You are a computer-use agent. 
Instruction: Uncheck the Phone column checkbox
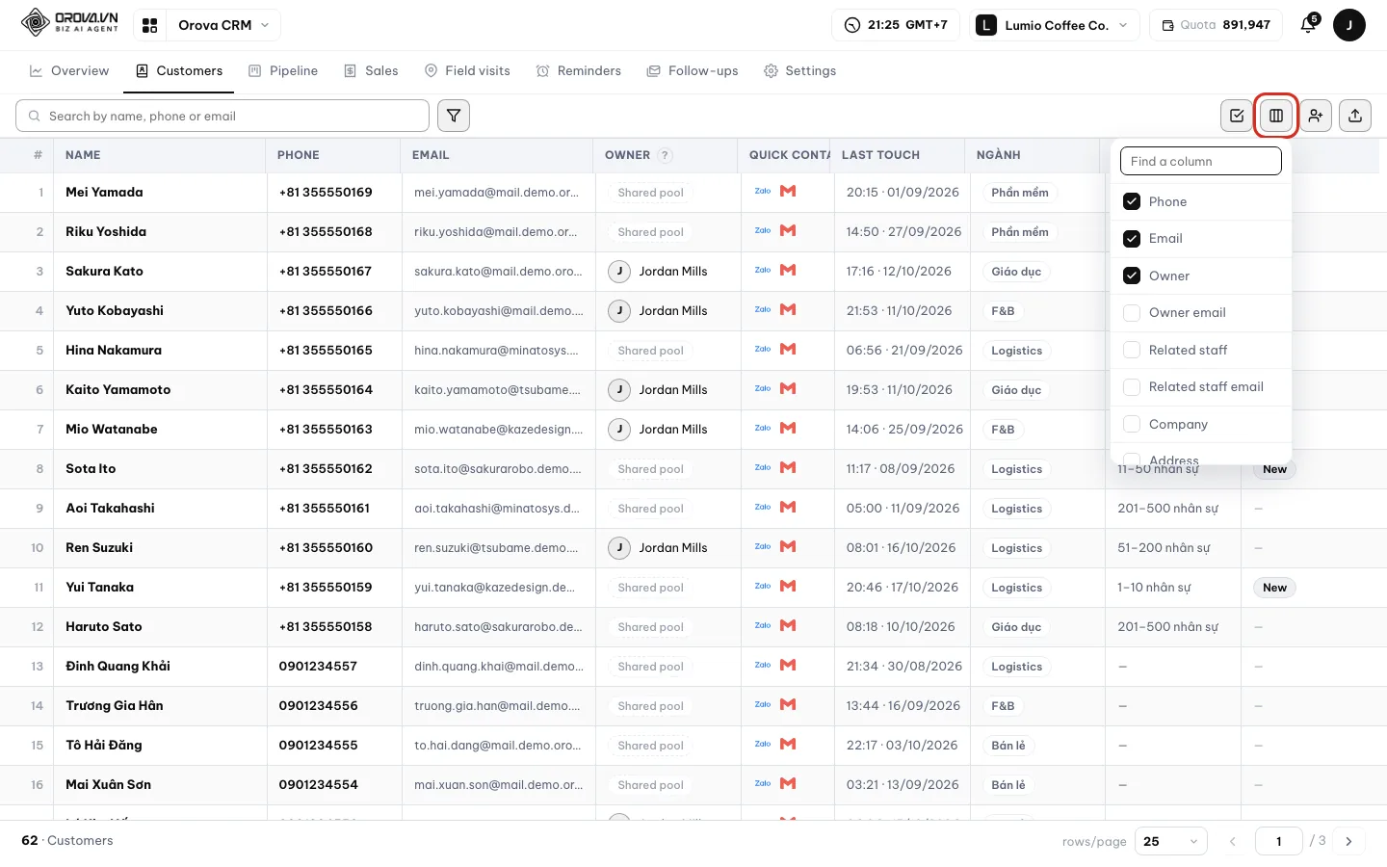1132,201
